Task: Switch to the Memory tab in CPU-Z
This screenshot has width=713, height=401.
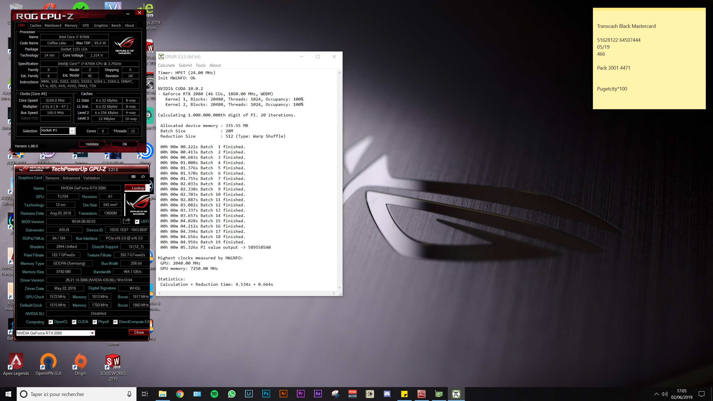Action: coord(71,25)
